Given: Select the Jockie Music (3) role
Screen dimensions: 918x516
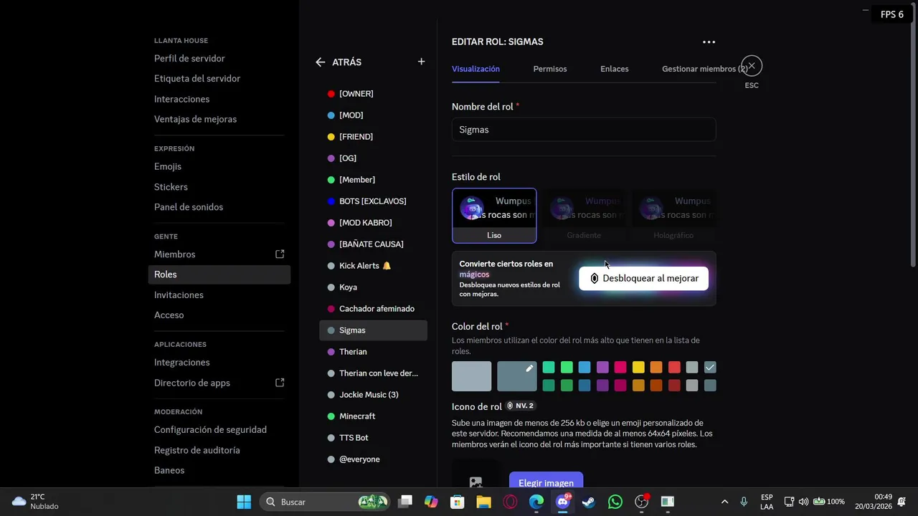Looking at the screenshot, I should (x=373, y=395).
